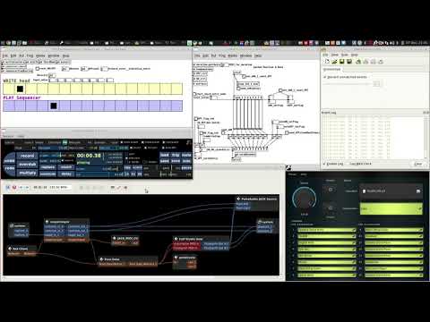This screenshot has width=430, height=322.
Task: Click rightmost zoom icon in patchbay toolbar
Action: [x=125, y=188]
